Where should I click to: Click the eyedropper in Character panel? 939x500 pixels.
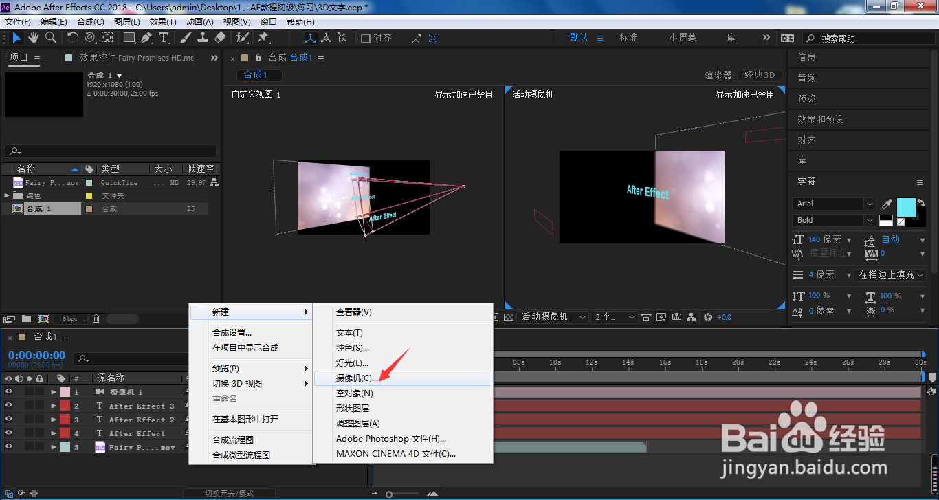(x=887, y=205)
